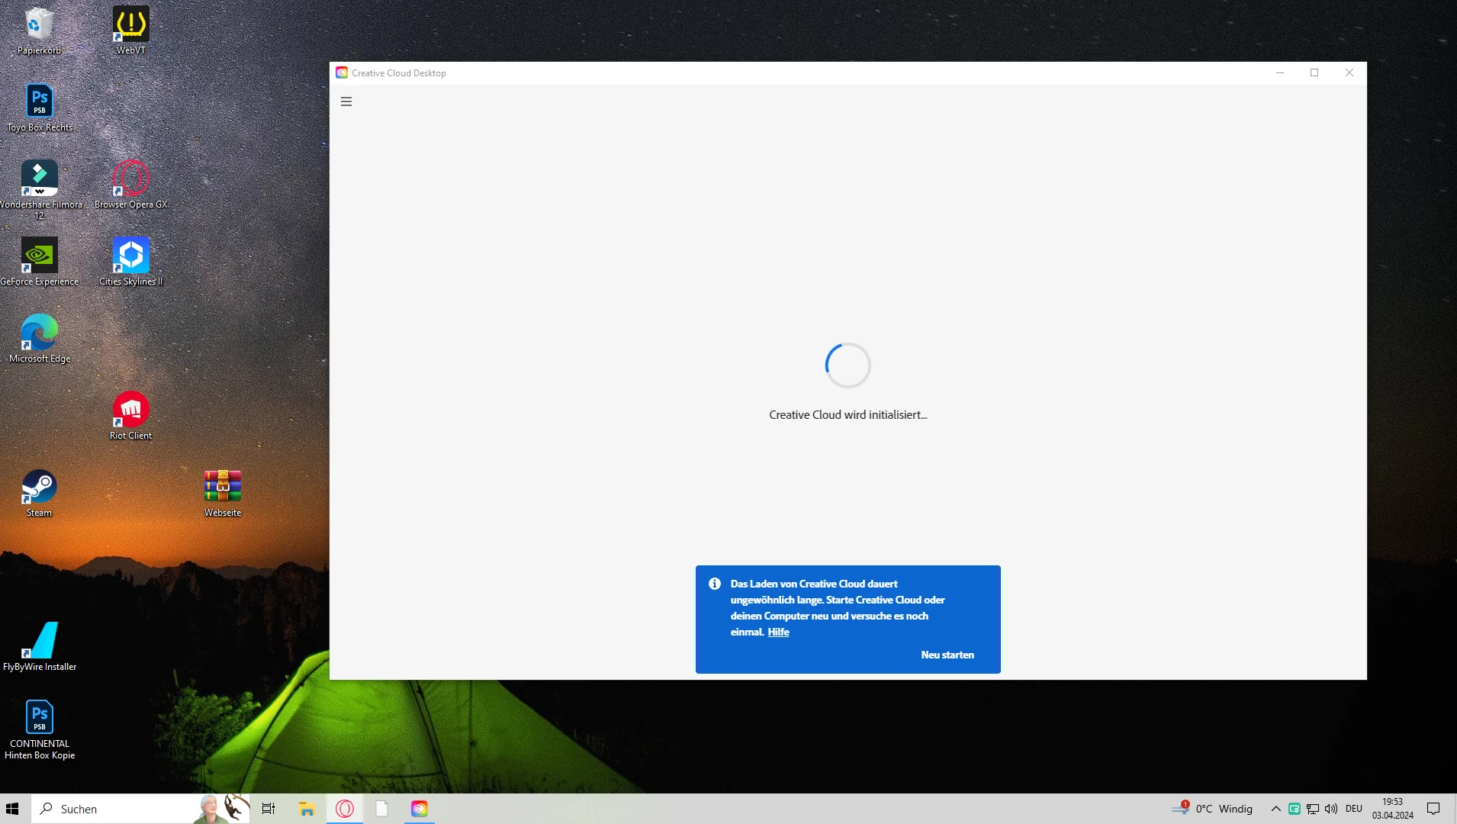Select the Steam desktop shortcut
1457x824 pixels.
click(x=40, y=493)
